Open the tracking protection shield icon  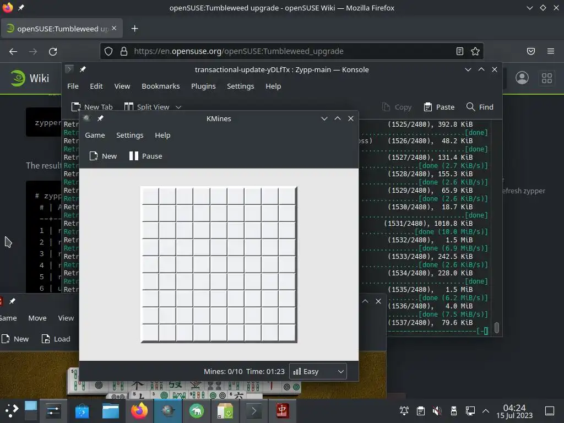pos(109,51)
